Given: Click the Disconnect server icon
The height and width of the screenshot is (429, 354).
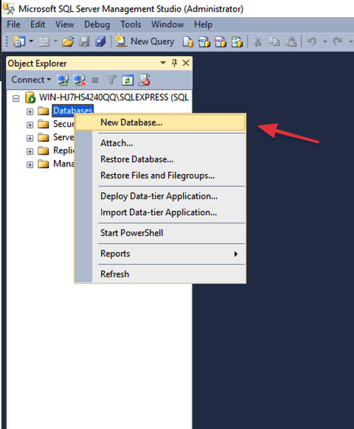Looking at the screenshot, I should (x=79, y=80).
